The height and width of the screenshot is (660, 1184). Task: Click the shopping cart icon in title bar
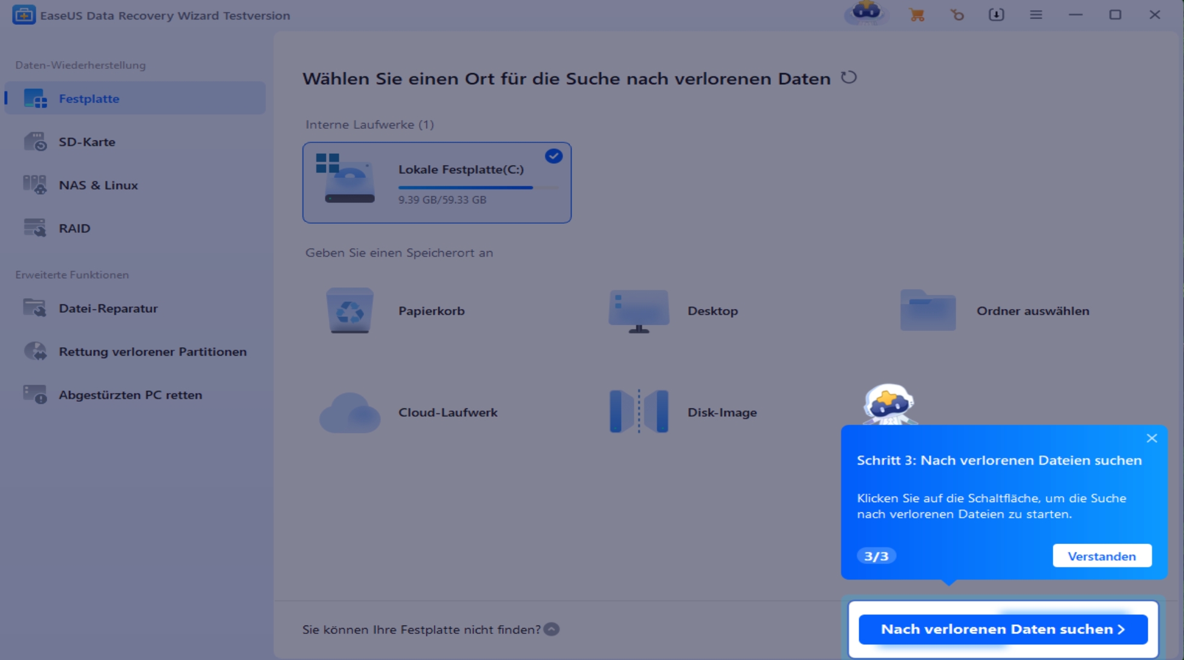(917, 15)
